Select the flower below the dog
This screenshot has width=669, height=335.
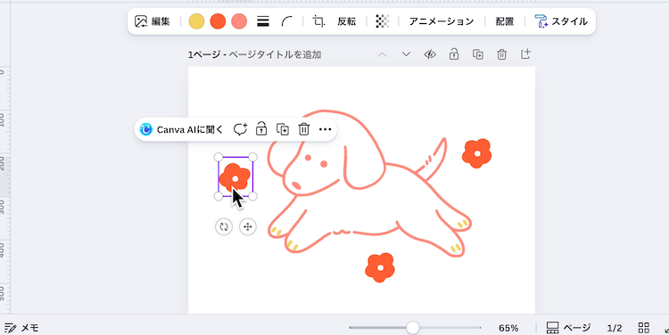(380, 267)
